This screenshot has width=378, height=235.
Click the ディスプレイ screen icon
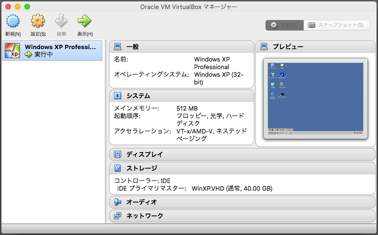[118, 154]
